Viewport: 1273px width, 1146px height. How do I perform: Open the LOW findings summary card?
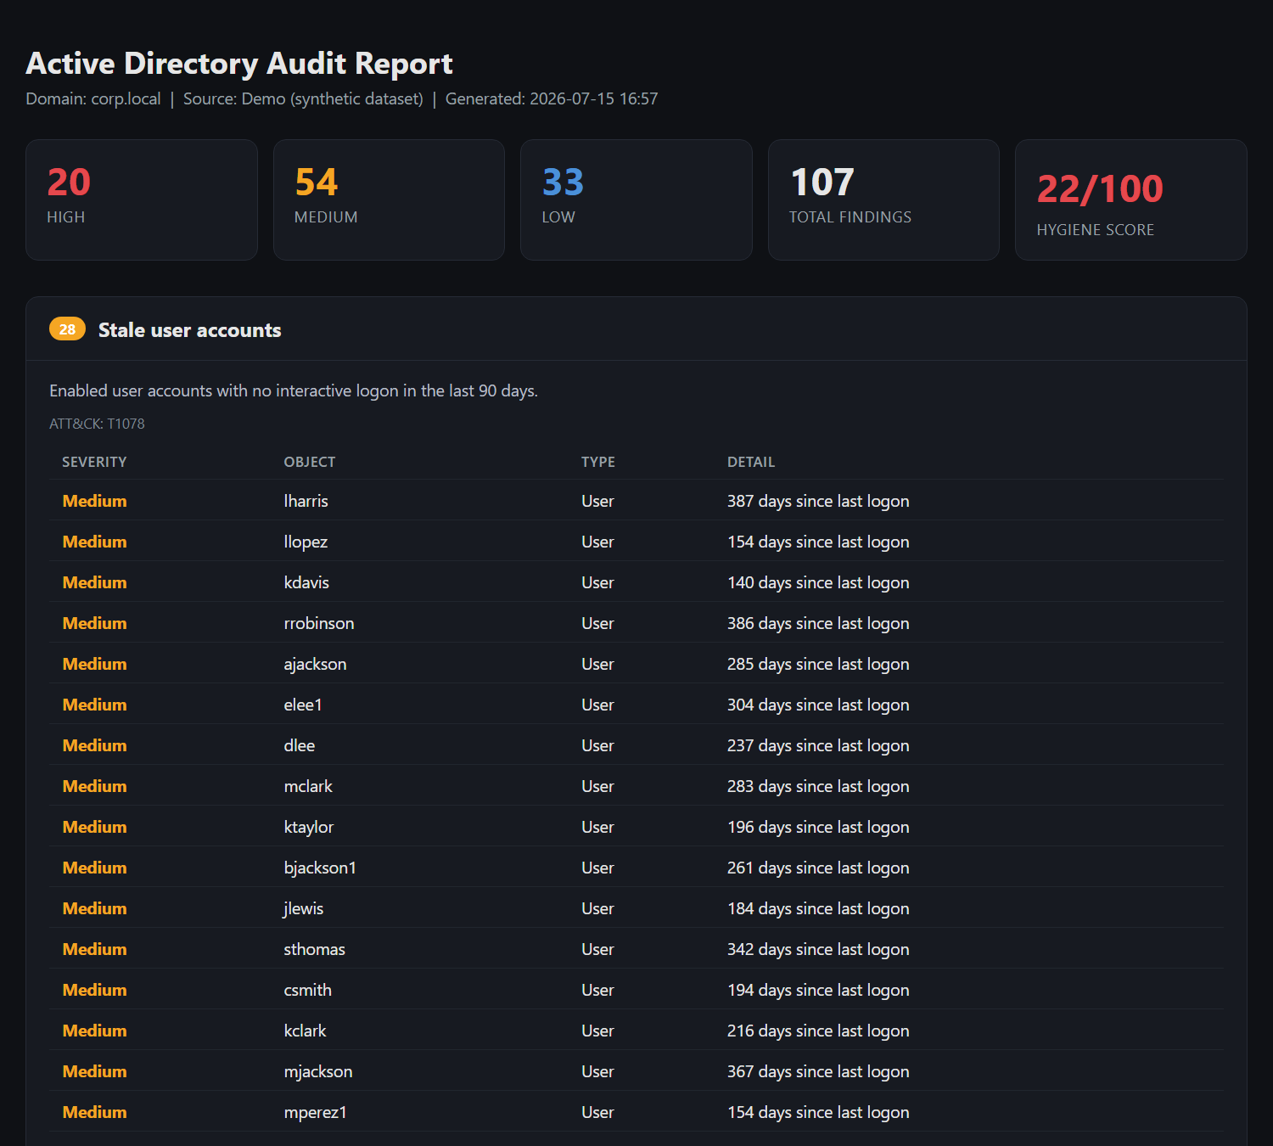coord(636,200)
